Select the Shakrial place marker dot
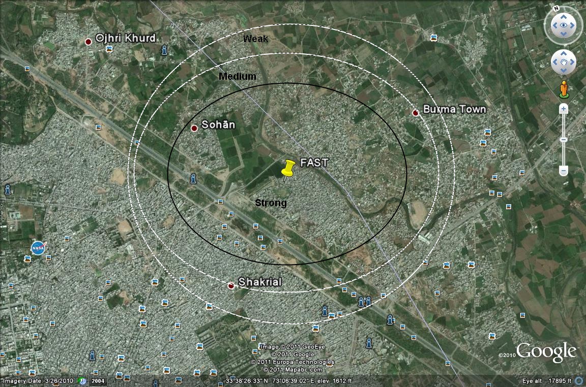The height and width of the screenshot is (387, 586). (231, 286)
